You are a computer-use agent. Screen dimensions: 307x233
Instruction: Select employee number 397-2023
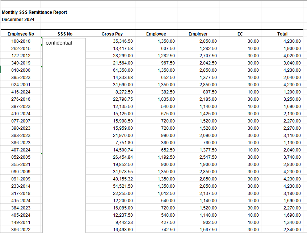(21, 107)
